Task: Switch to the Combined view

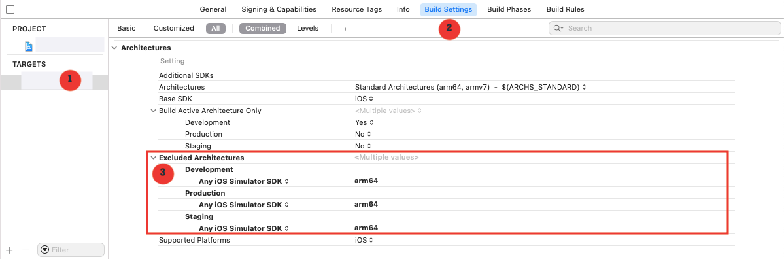Action: click(x=263, y=29)
